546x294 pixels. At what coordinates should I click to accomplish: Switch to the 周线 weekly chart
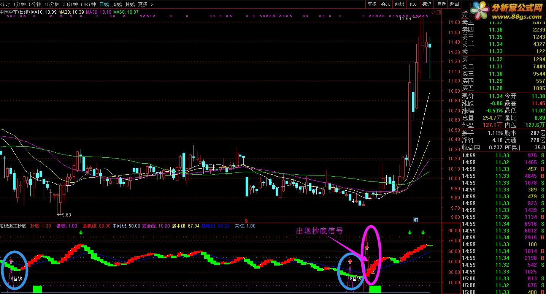117,4
